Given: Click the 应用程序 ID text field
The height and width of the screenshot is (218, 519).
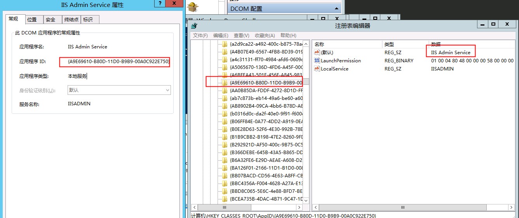Looking at the screenshot, I should click(x=115, y=62).
